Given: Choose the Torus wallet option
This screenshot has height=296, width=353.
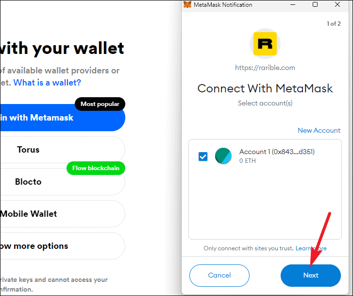Looking at the screenshot, I should click(62, 150).
